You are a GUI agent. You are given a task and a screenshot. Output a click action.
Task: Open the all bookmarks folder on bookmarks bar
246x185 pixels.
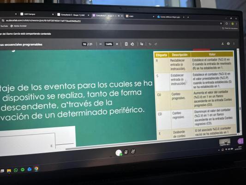(230, 28)
